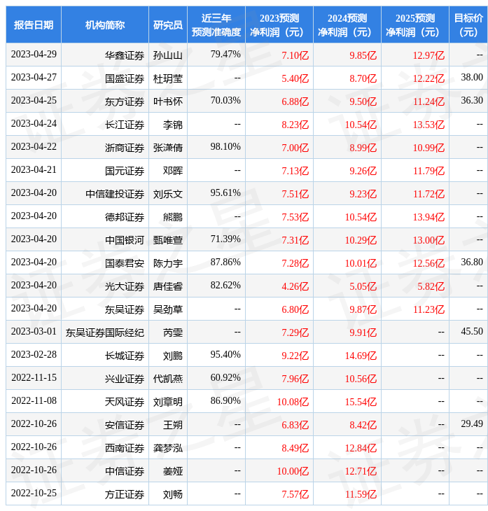Click the 近三年预测准确度 column header
Viewport: 488px width, 511px height.
[x=216, y=24]
